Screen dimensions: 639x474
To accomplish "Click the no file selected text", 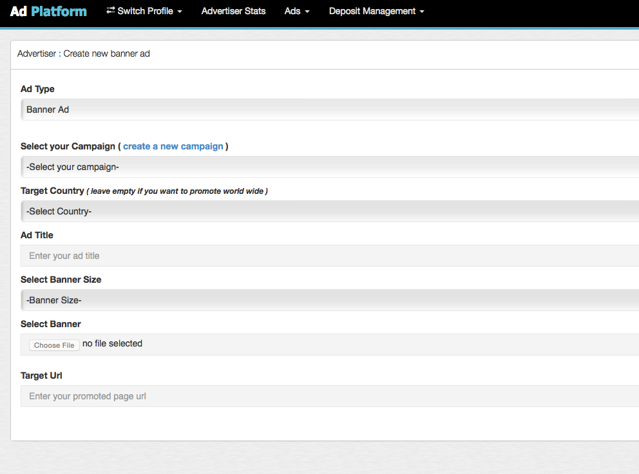I will point(112,344).
